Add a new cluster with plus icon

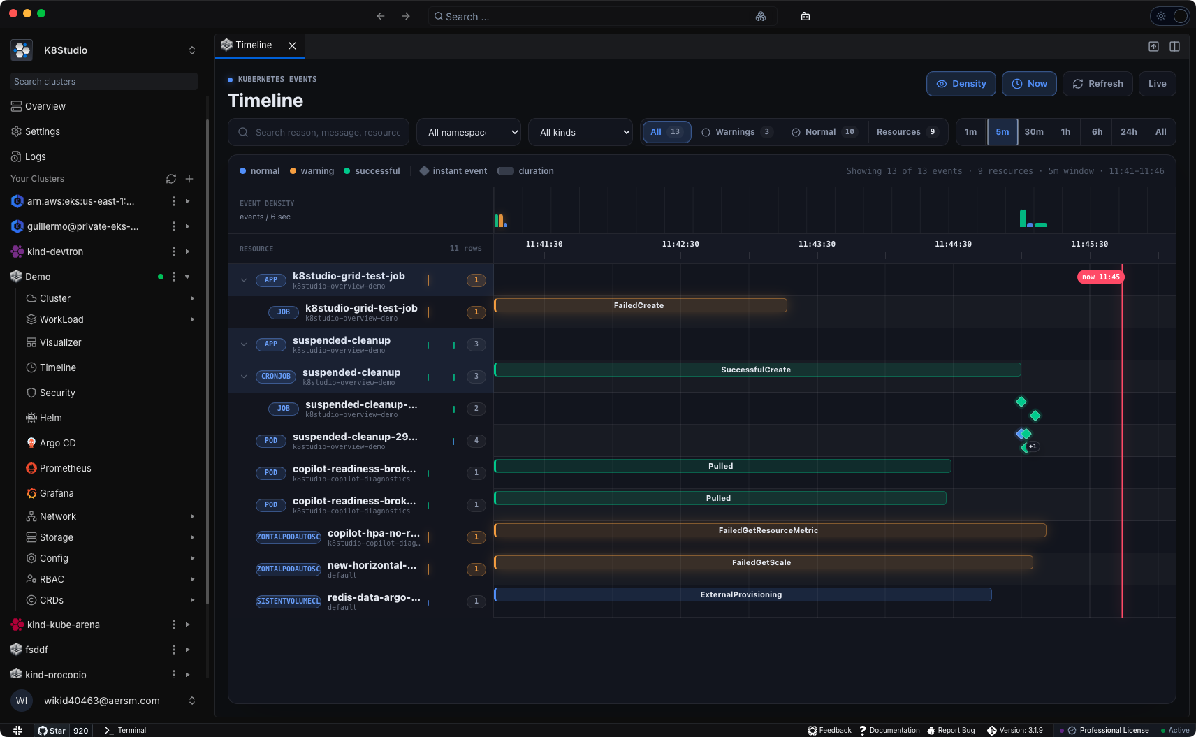point(189,179)
